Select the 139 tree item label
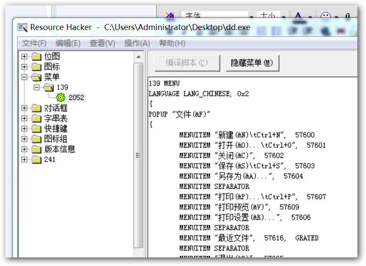This screenshot has height=266, width=366. tap(62, 87)
